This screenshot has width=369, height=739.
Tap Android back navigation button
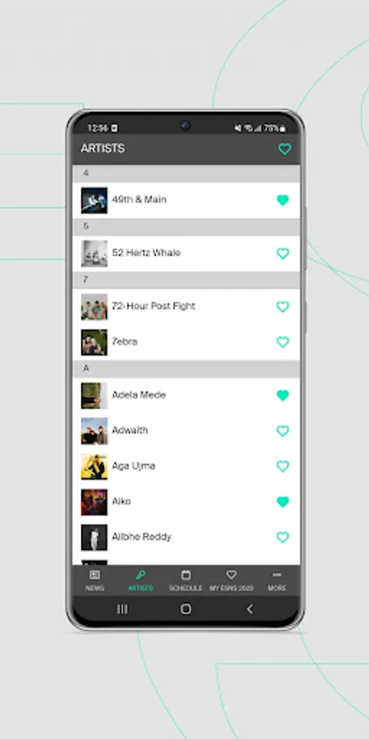click(x=249, y=609)
